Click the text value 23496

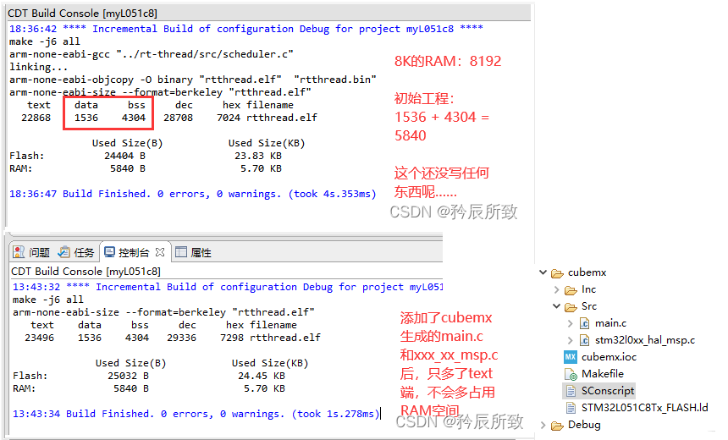click(x=40, y=338)
